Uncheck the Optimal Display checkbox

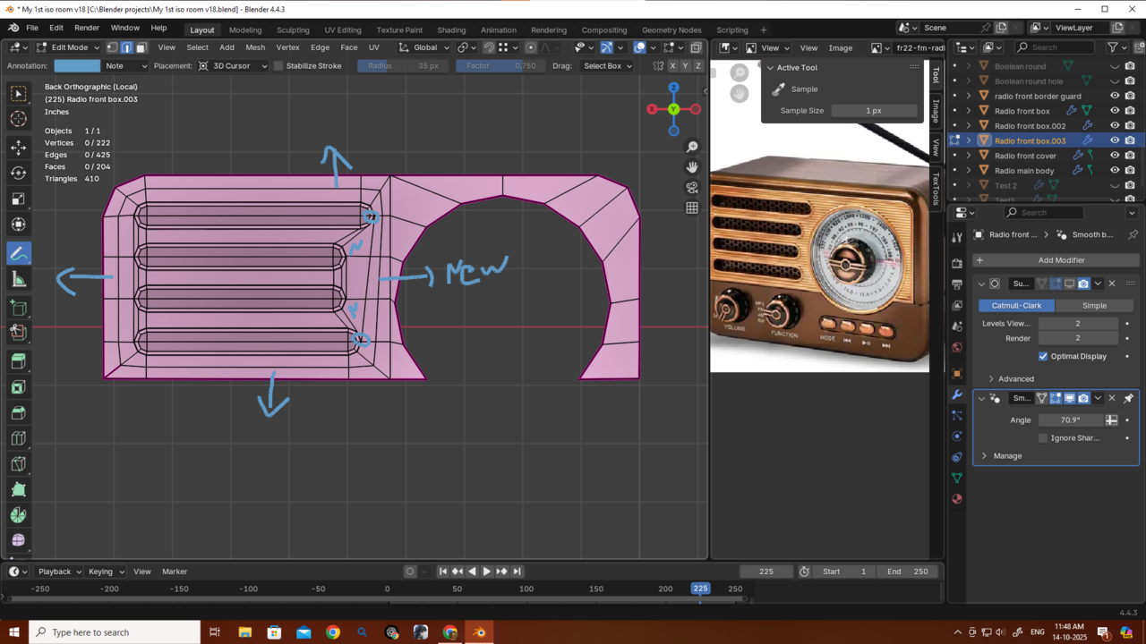coord(1043,356)
